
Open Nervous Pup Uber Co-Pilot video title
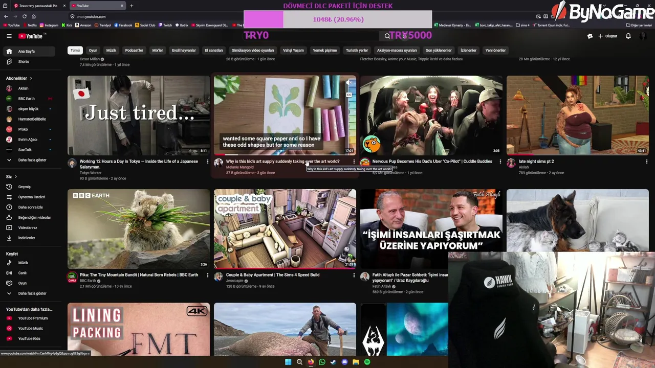(x=432, y=162)
